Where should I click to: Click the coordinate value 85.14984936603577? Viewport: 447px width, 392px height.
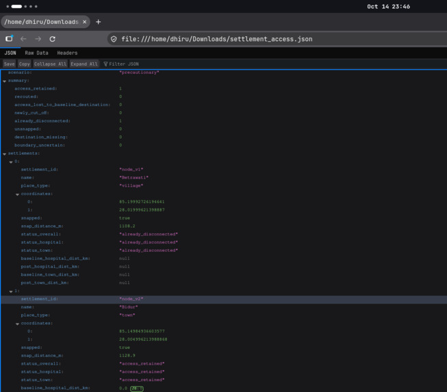[x=142, y=331]
